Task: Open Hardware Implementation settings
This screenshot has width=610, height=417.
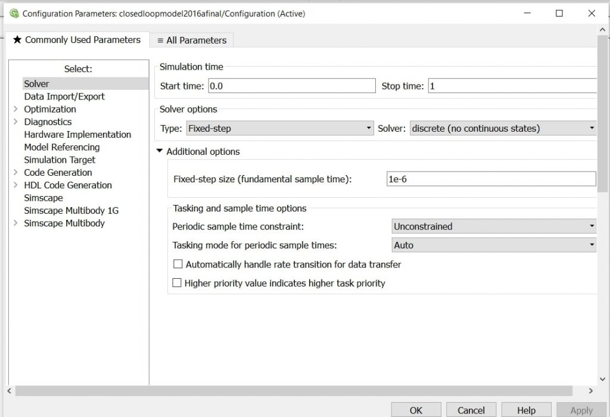Action: (x=77, y=135)
